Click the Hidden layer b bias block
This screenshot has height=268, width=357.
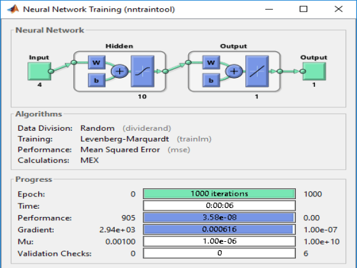(96, 80)
